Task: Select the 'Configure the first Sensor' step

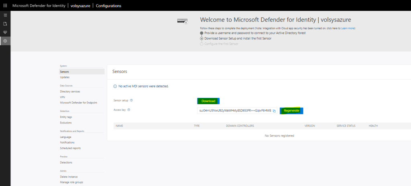Action: coord(201,44)
